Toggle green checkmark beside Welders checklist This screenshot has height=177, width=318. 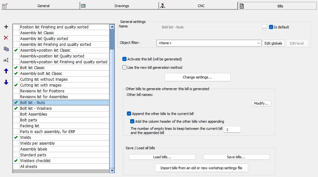pos(16,161)
